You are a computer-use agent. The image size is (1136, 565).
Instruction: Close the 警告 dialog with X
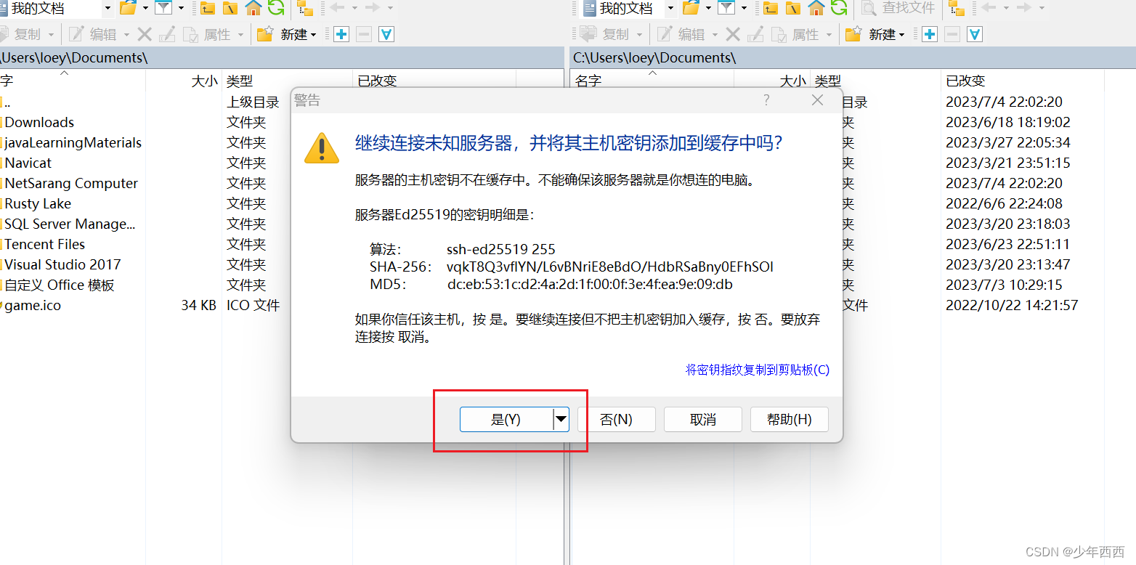coord(817,100)
